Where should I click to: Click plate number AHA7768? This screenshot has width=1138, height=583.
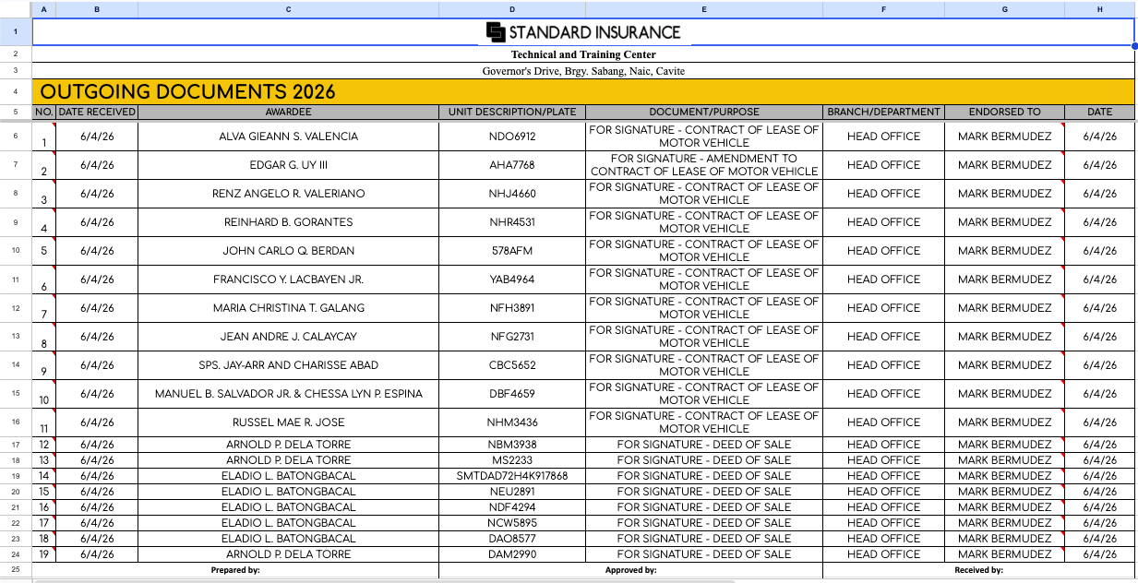coord(512,165)
